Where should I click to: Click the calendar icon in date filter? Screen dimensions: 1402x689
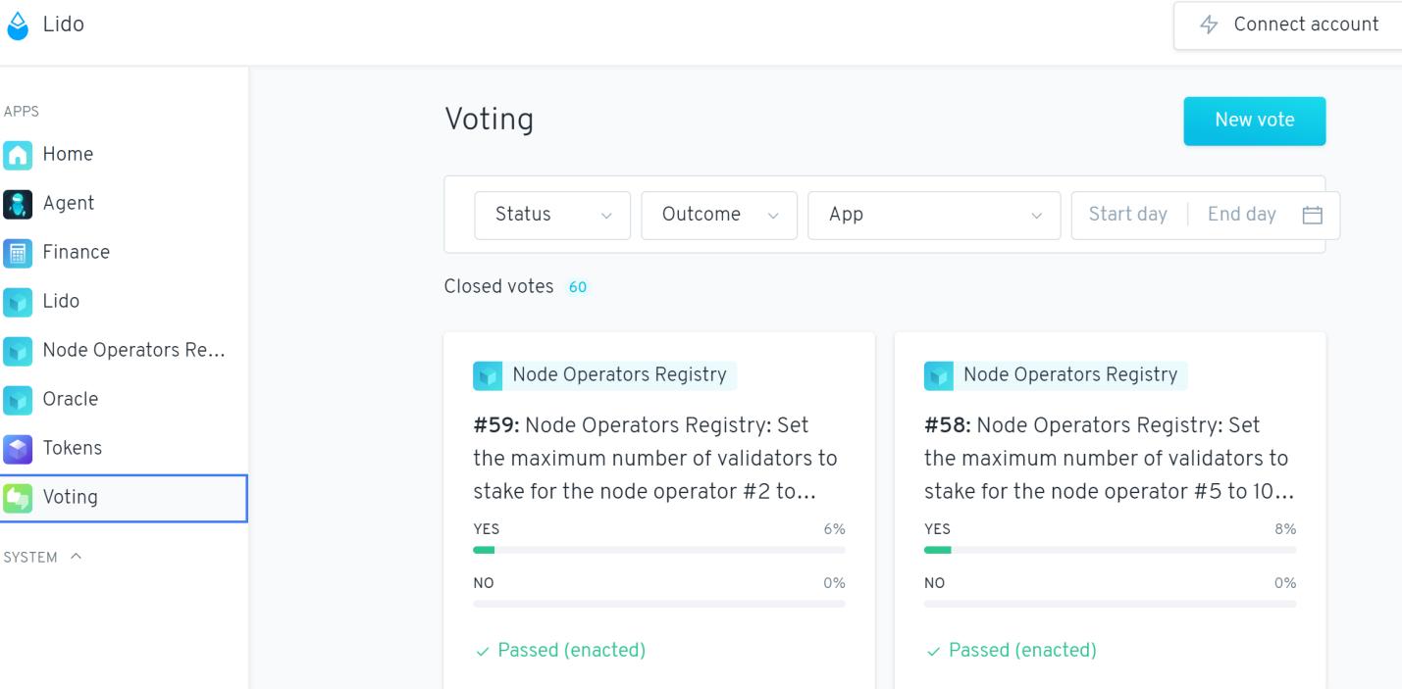(x=1312, y=215)
